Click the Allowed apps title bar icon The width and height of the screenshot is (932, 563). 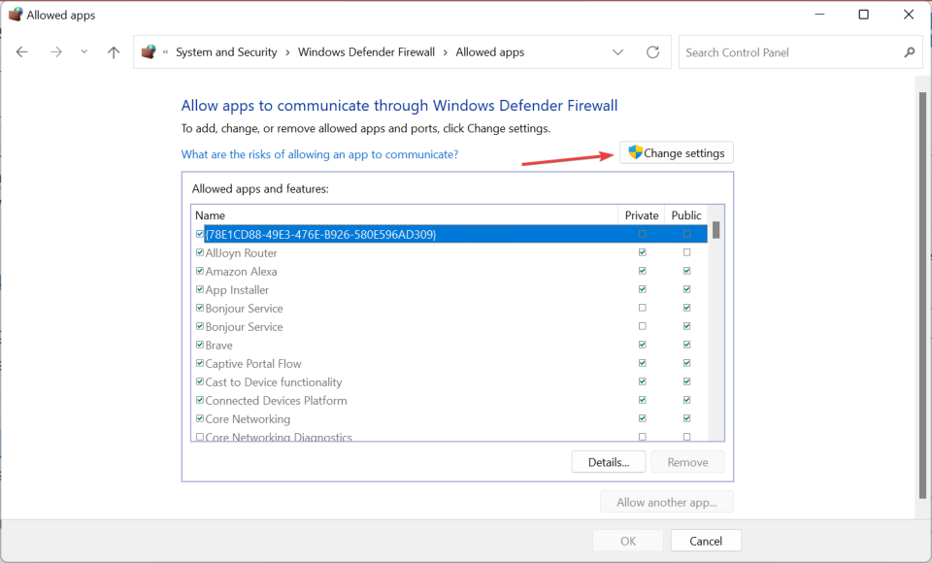pyautogui.click(x=15, y=15)
